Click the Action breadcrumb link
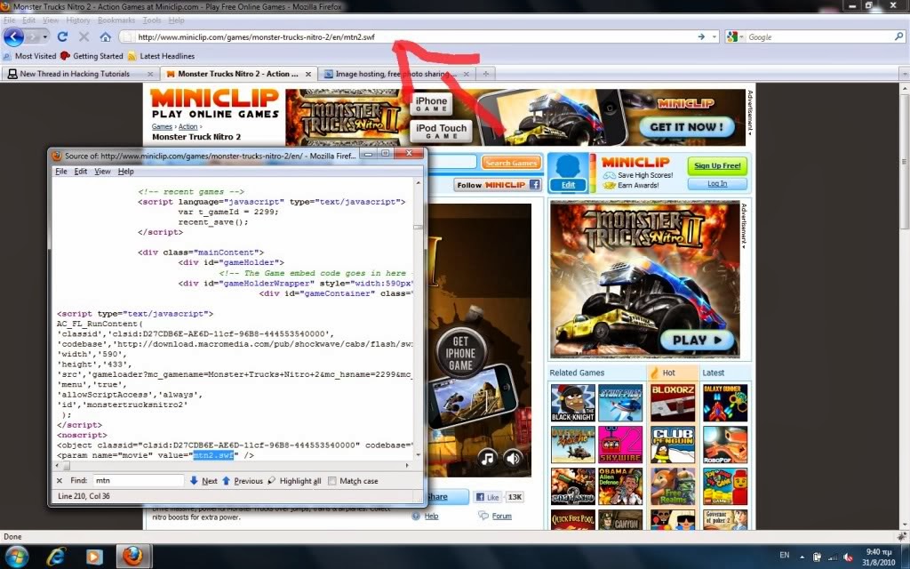The image size is (910, 569). pos(188,126)
